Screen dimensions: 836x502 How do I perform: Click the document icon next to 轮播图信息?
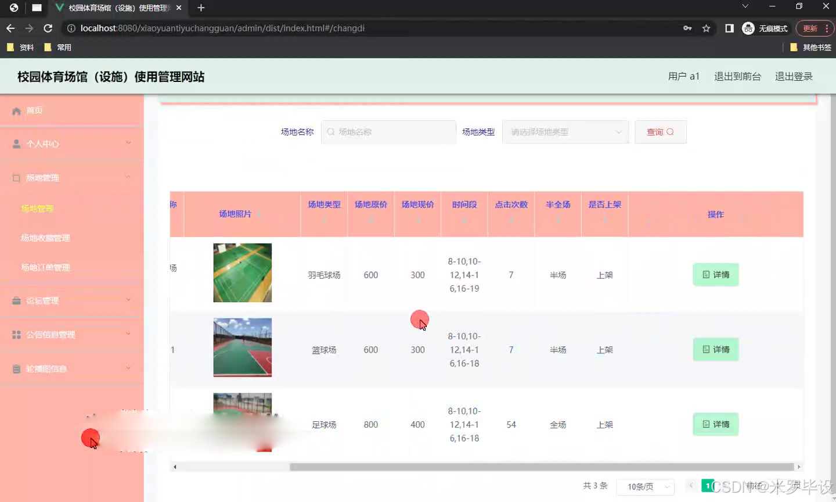click(16, 368)
